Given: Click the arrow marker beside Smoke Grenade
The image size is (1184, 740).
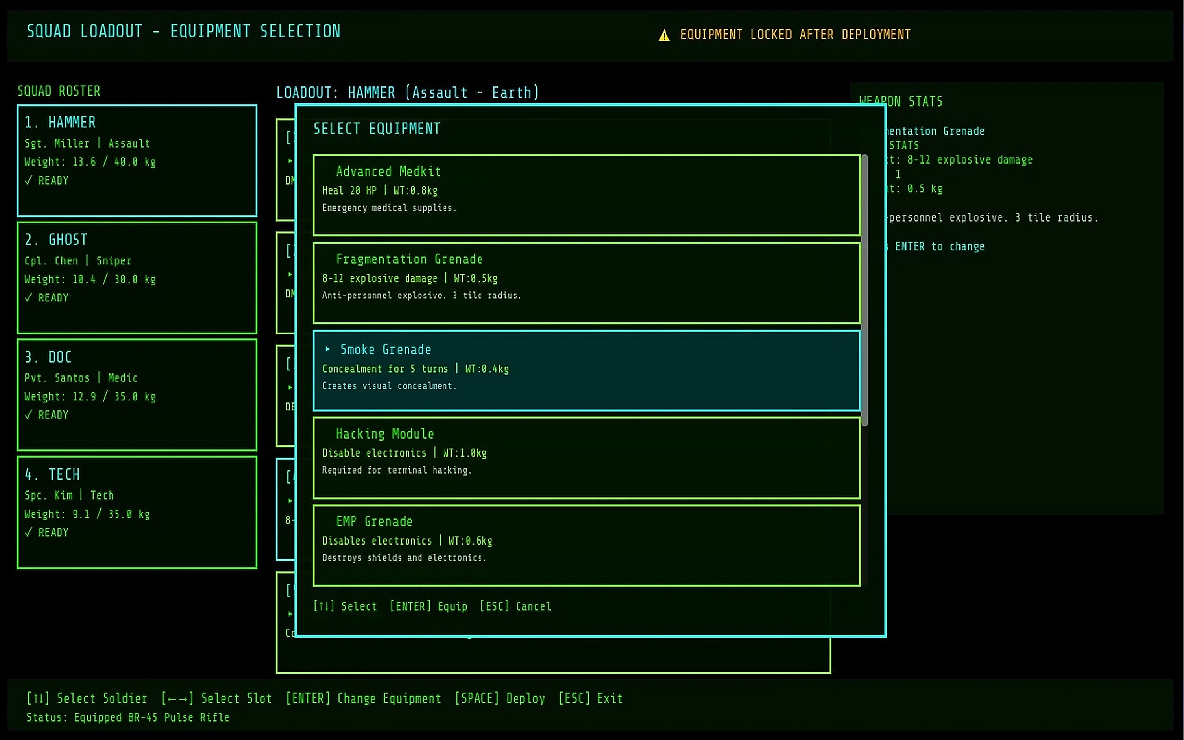Looking at the screenshot, I should tap(327, 349).
